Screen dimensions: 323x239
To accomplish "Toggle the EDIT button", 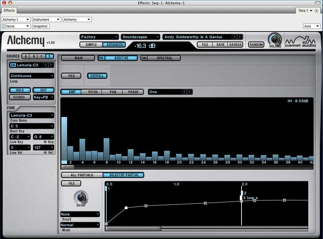I will [x=44, y=90].
